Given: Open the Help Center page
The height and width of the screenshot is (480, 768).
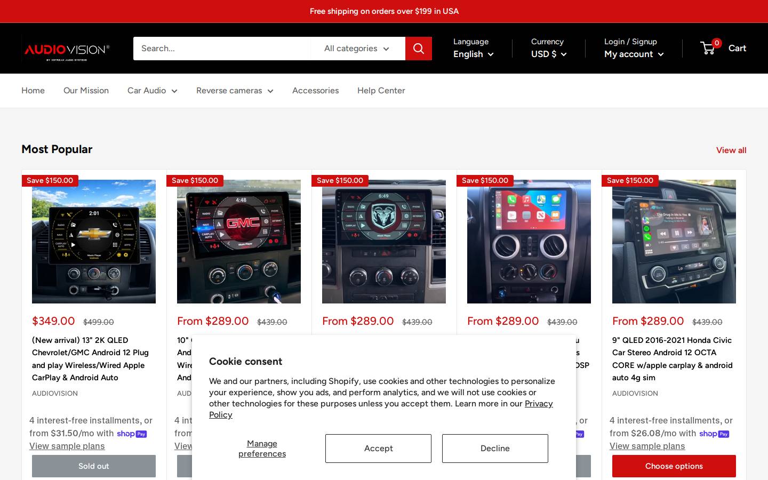Looking at the screenshot, I should pos(381,91).
